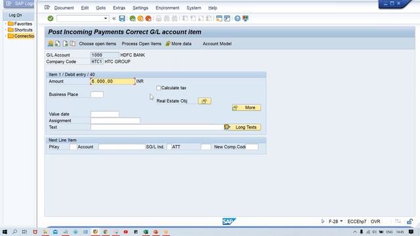This screenshot has width=420, height=236.
Task: Click the Generate Shortcut icon
Action: tap(227, 18)
